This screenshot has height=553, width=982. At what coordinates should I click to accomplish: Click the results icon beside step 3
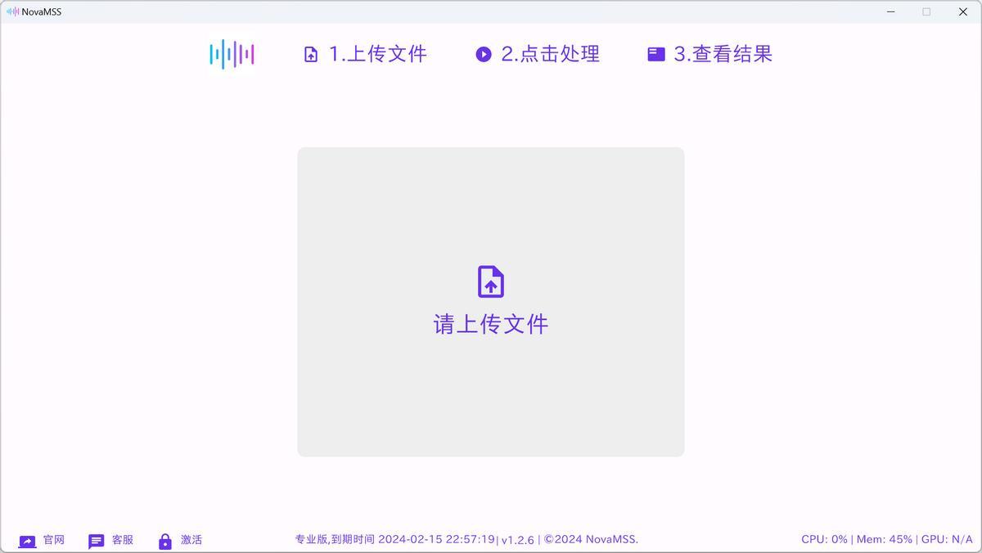click(x=656, y=55)
